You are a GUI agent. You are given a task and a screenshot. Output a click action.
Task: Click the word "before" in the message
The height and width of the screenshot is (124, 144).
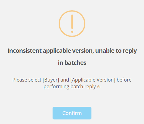124,80
